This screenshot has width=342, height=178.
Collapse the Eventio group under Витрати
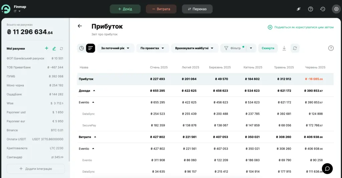[x=93, y=148]
